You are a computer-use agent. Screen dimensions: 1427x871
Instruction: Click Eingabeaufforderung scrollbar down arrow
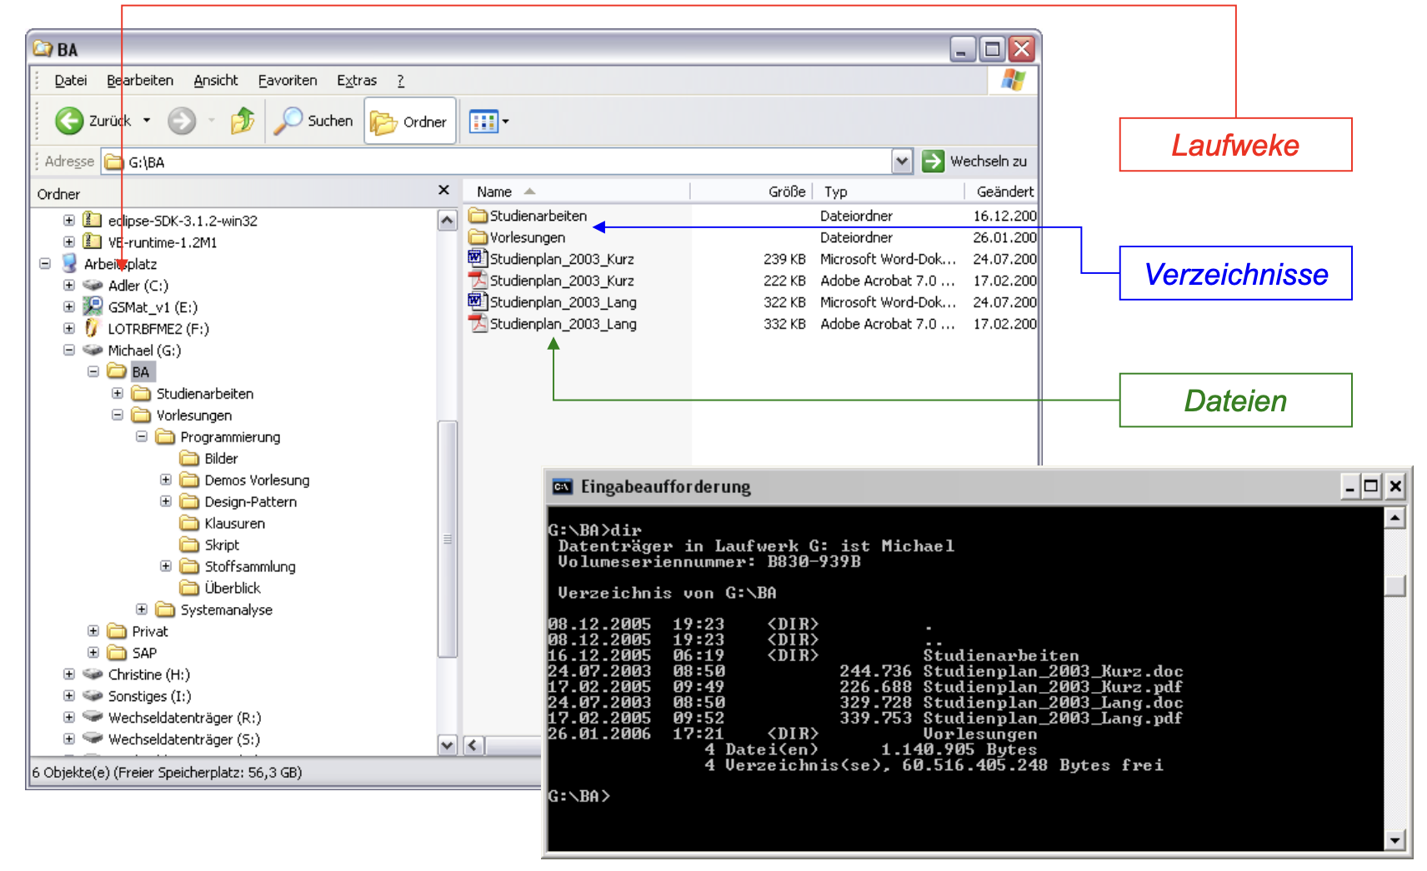1395,839
